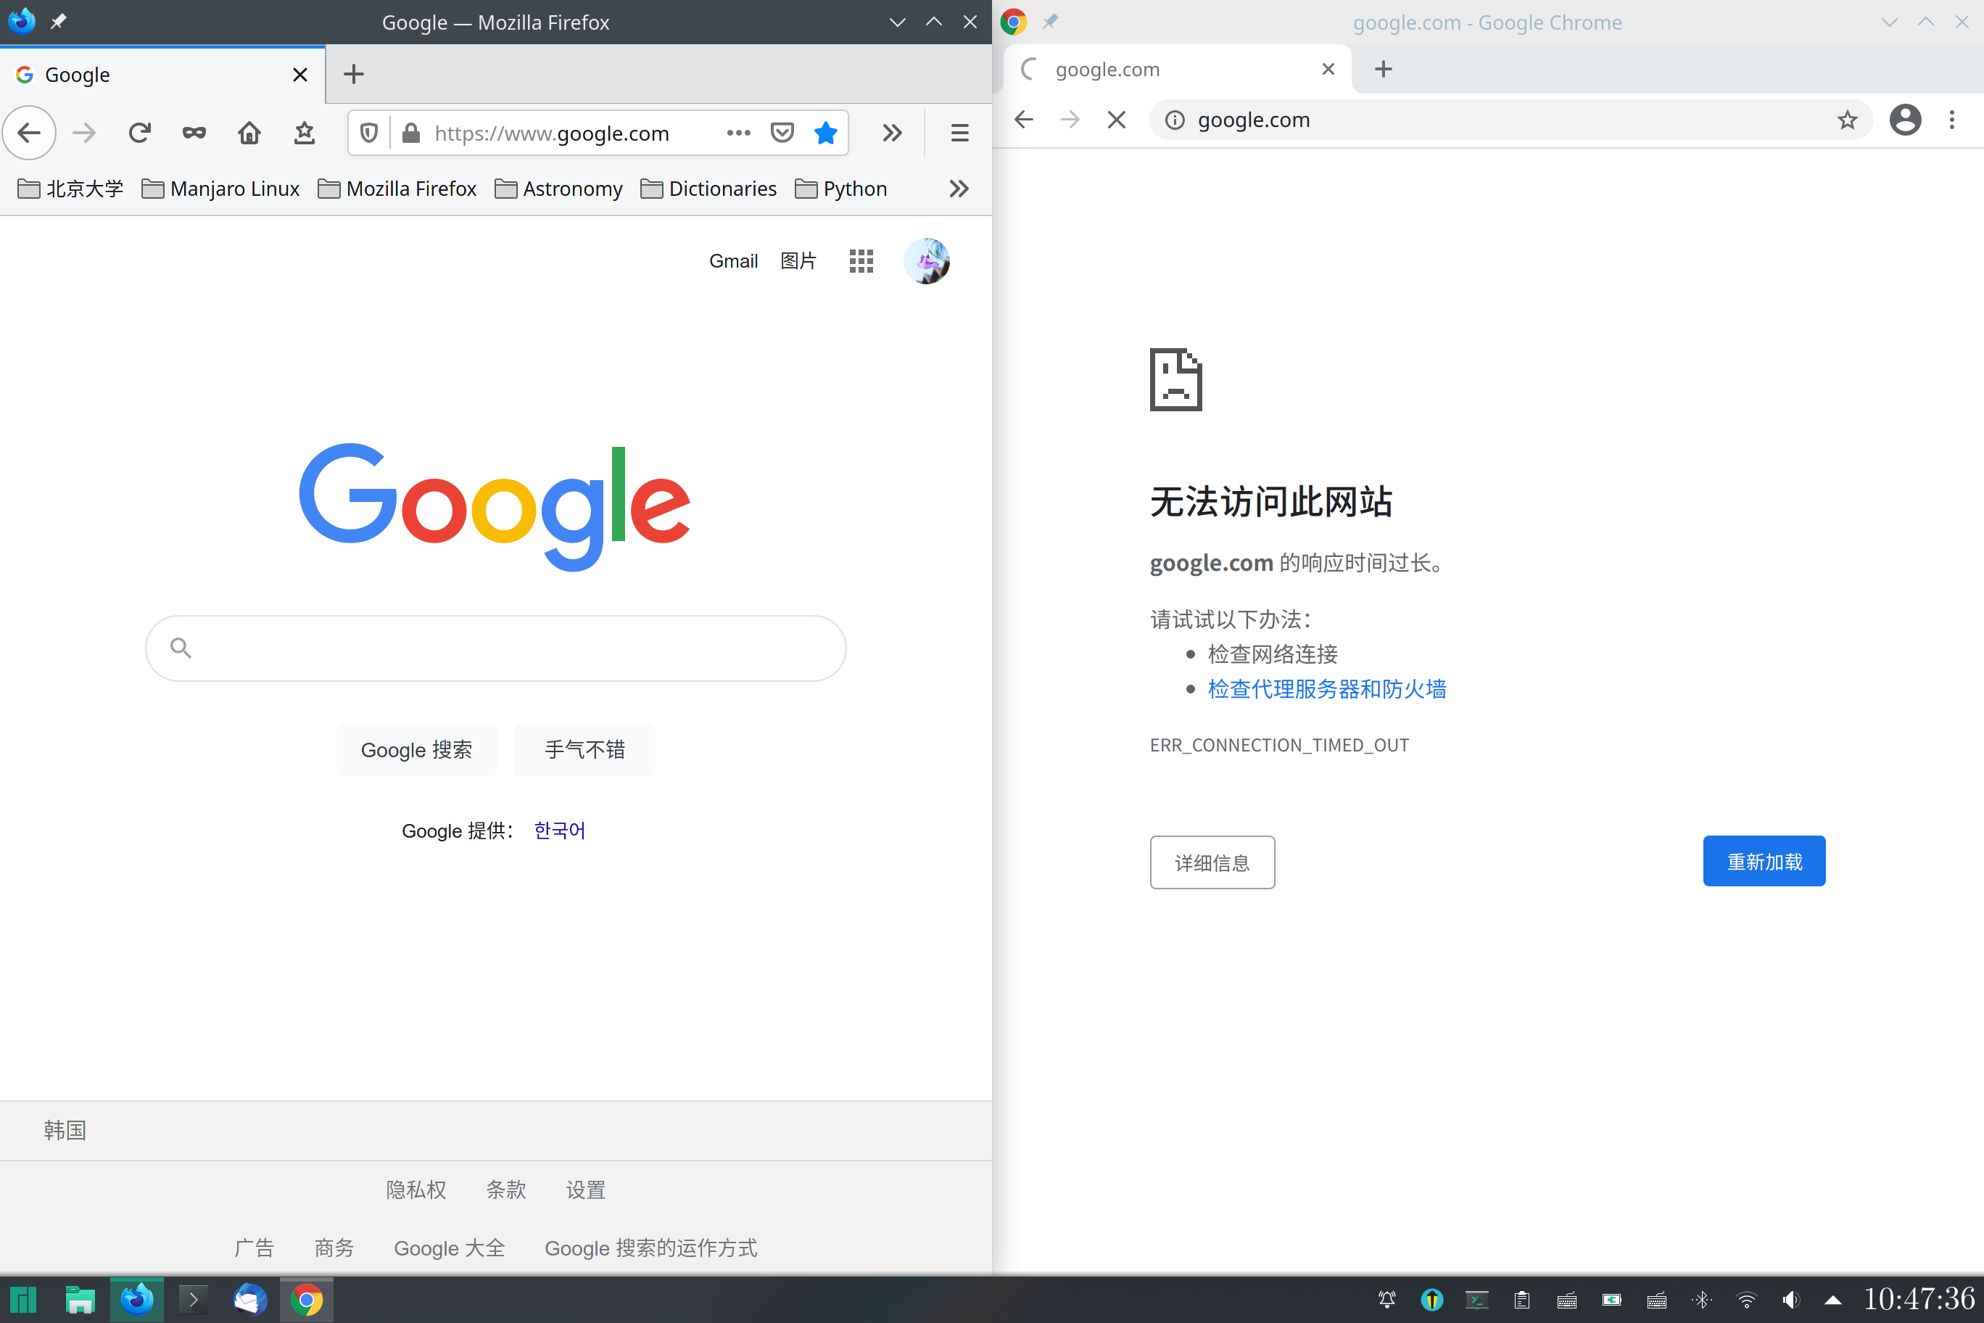Screen dimensions: 1984x1323
Task: Open a new tab in Chrome
Action: point(1384,69)
